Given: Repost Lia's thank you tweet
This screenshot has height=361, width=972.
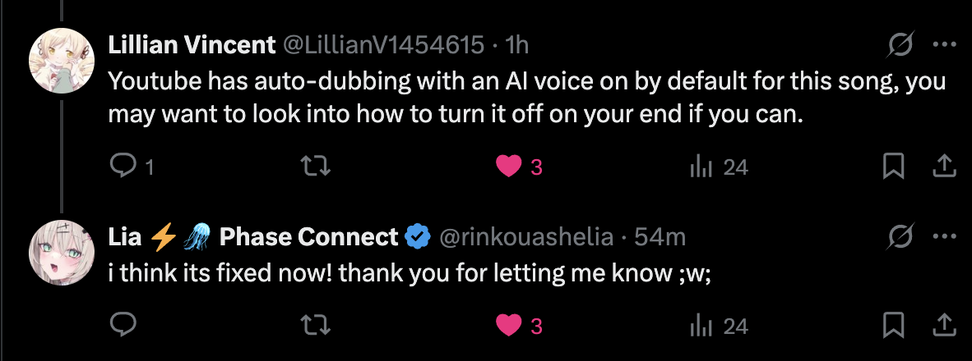Looking at the screenshot, I should (316, 325).
